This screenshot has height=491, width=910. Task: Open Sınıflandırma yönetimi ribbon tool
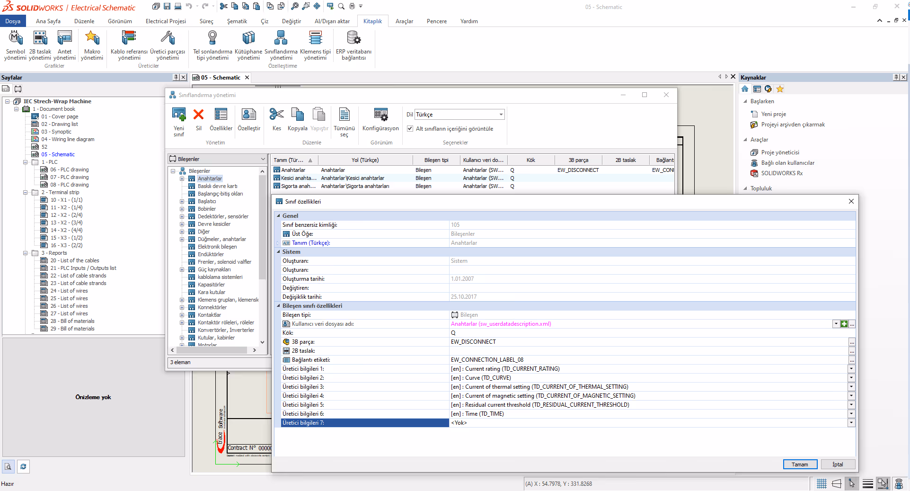click(281, 45)
